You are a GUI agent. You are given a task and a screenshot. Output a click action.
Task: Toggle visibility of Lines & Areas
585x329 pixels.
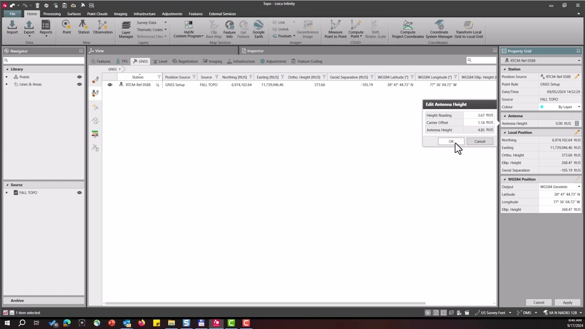point(80,84)
